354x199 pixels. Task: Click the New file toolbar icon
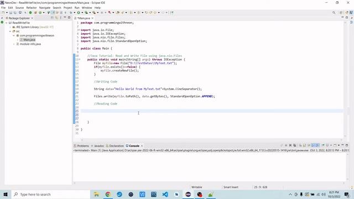3,13
